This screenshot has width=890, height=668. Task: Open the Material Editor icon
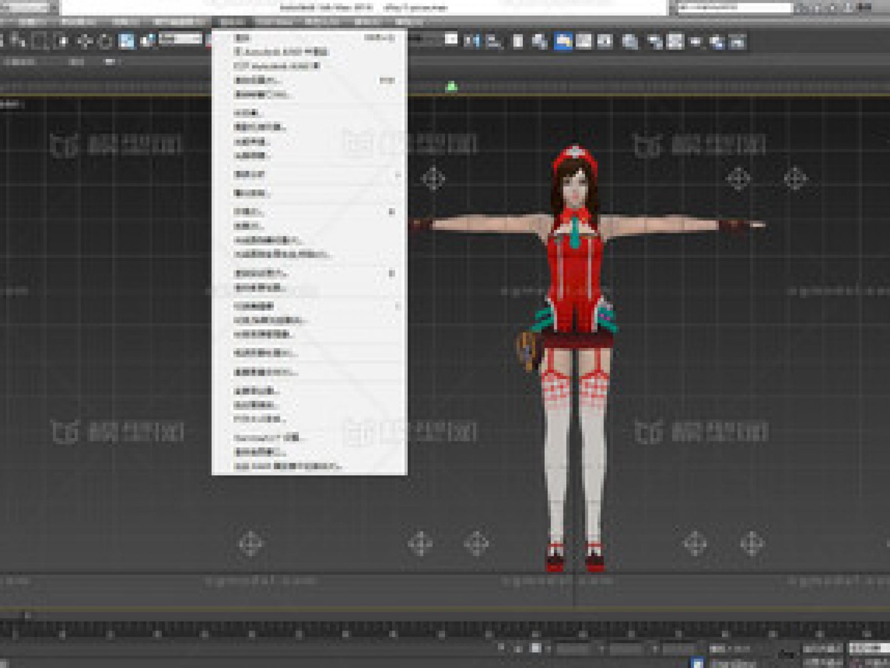630,41
